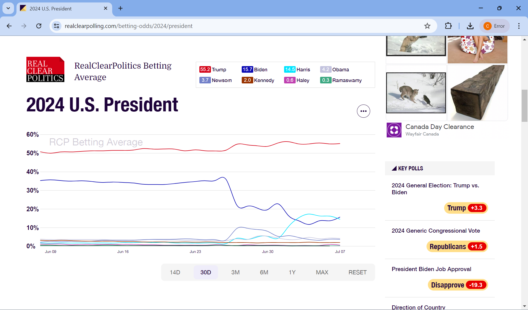Open the tab search dropdown arrow
Screen dimensions: 528x310
tap(8, 8)
